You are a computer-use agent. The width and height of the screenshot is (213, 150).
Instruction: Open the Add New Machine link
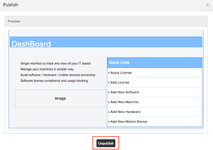[124, 102]
